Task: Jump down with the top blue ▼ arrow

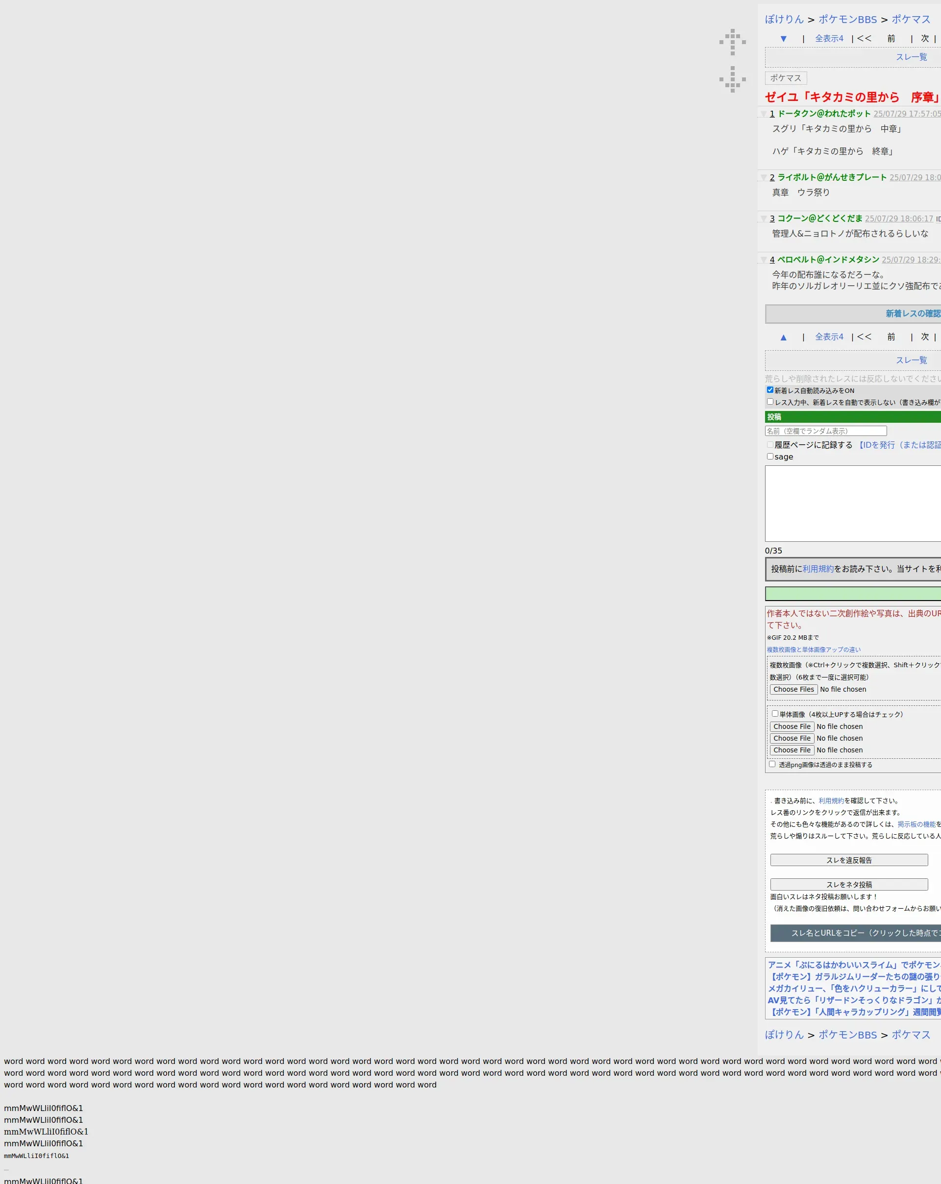Action: tap(783, 38)
